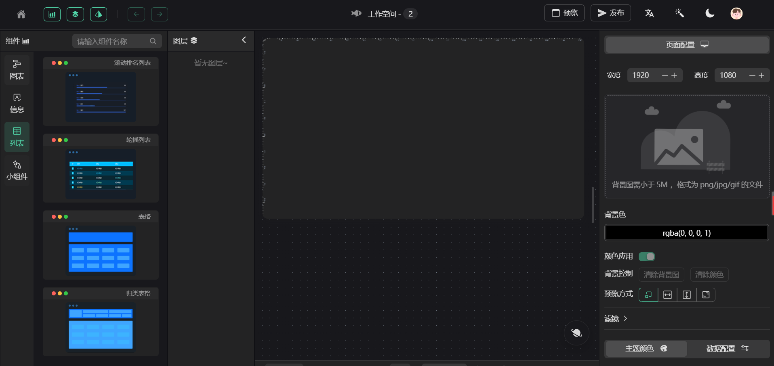The image size is (774, 366).
Task: Select horizontal stretch preview mode
Action: point(667,295)
